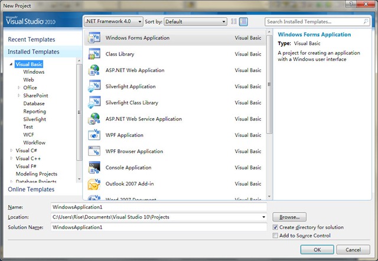The height and width of the screenshot is (261, 378).
Task: Open the .NET Framework 4.0 dropdown
Action: pos(113,21)
